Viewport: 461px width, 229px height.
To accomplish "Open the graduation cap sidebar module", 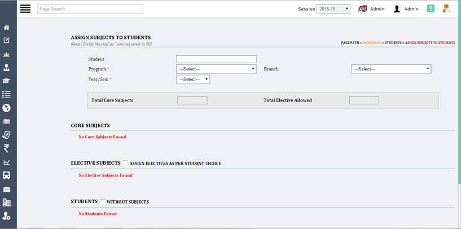I will coord(7,81).
